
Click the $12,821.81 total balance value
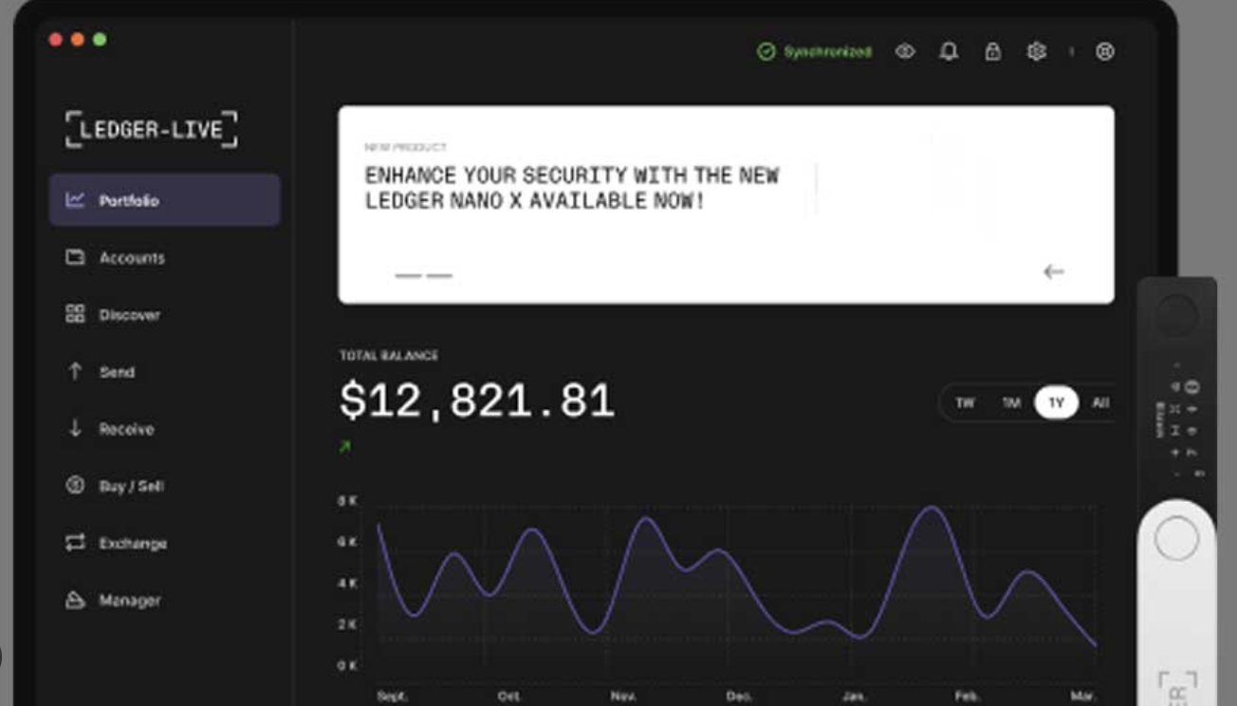(477, 400)
